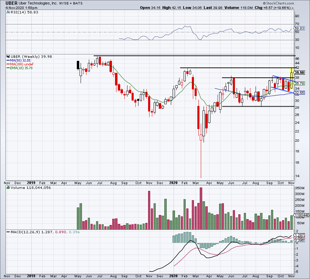Screen dimensions: 310x279
Task: Click the RSI(14) 58.83 indicator label
Action: click(24, 12)
